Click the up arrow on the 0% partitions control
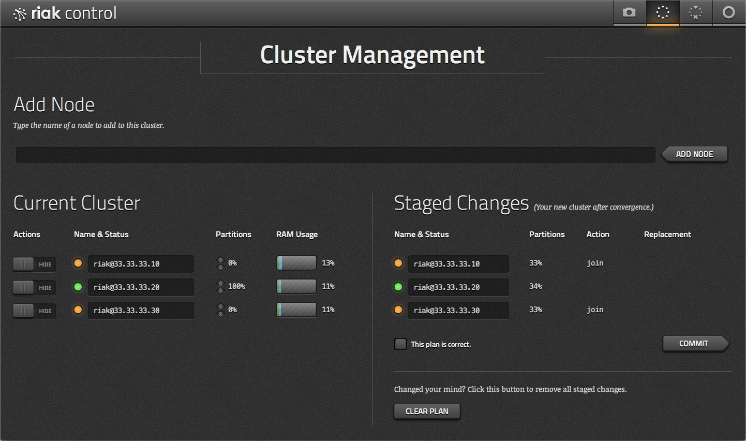Viewport: 746px width, 441px height. (x=220, y=260)
